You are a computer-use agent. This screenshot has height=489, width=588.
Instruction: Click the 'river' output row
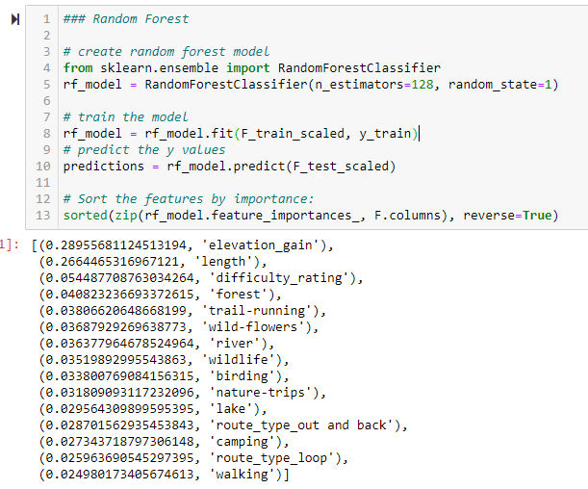tap(157, 344)
